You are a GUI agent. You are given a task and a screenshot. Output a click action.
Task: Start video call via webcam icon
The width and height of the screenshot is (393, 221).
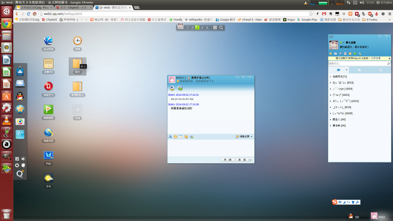[x=172, y=88]
